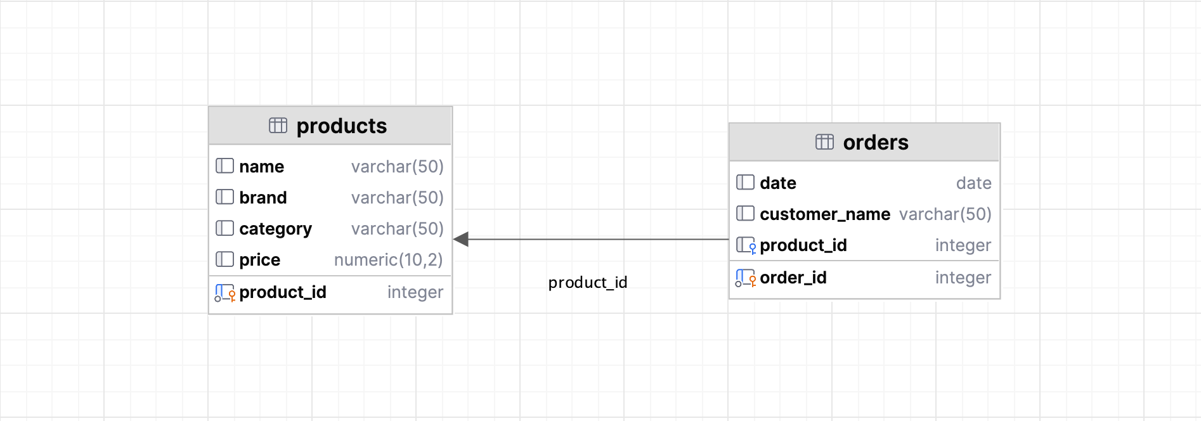Click the foreign key icon beside orders product_id

tap(745, 245)
